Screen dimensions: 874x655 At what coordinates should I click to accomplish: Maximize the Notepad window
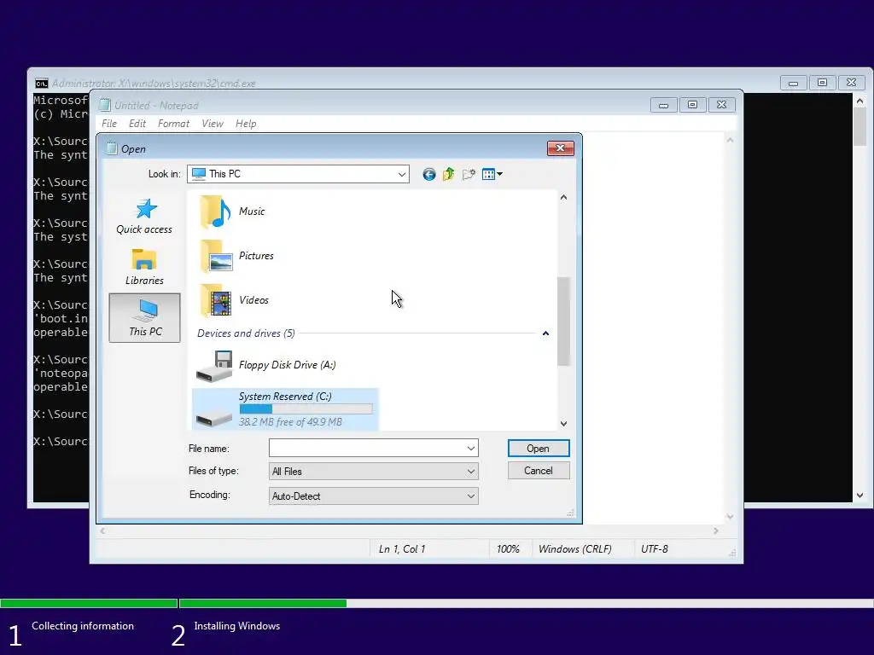tap(692, 105)
